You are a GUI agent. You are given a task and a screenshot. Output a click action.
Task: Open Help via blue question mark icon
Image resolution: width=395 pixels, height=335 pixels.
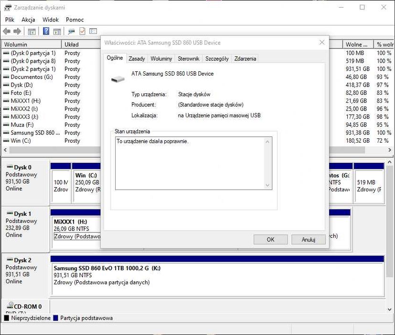[x=46, y=31]
